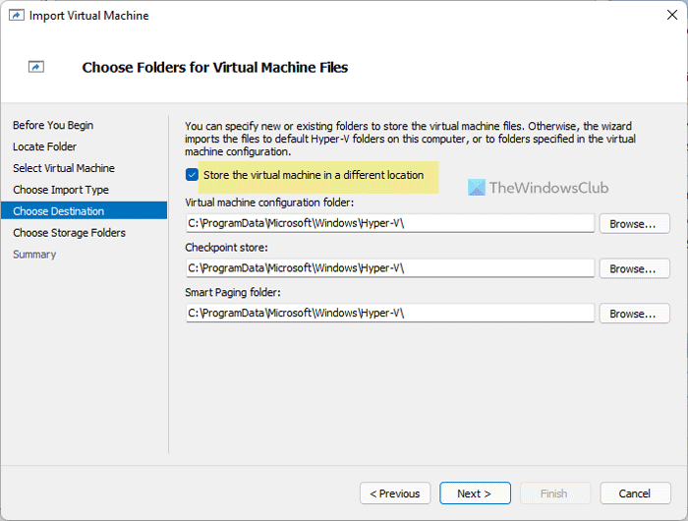This screenshot has height=521, width=688.
Task: Switch to Choose Import Type step
Action: coord(61,190)
